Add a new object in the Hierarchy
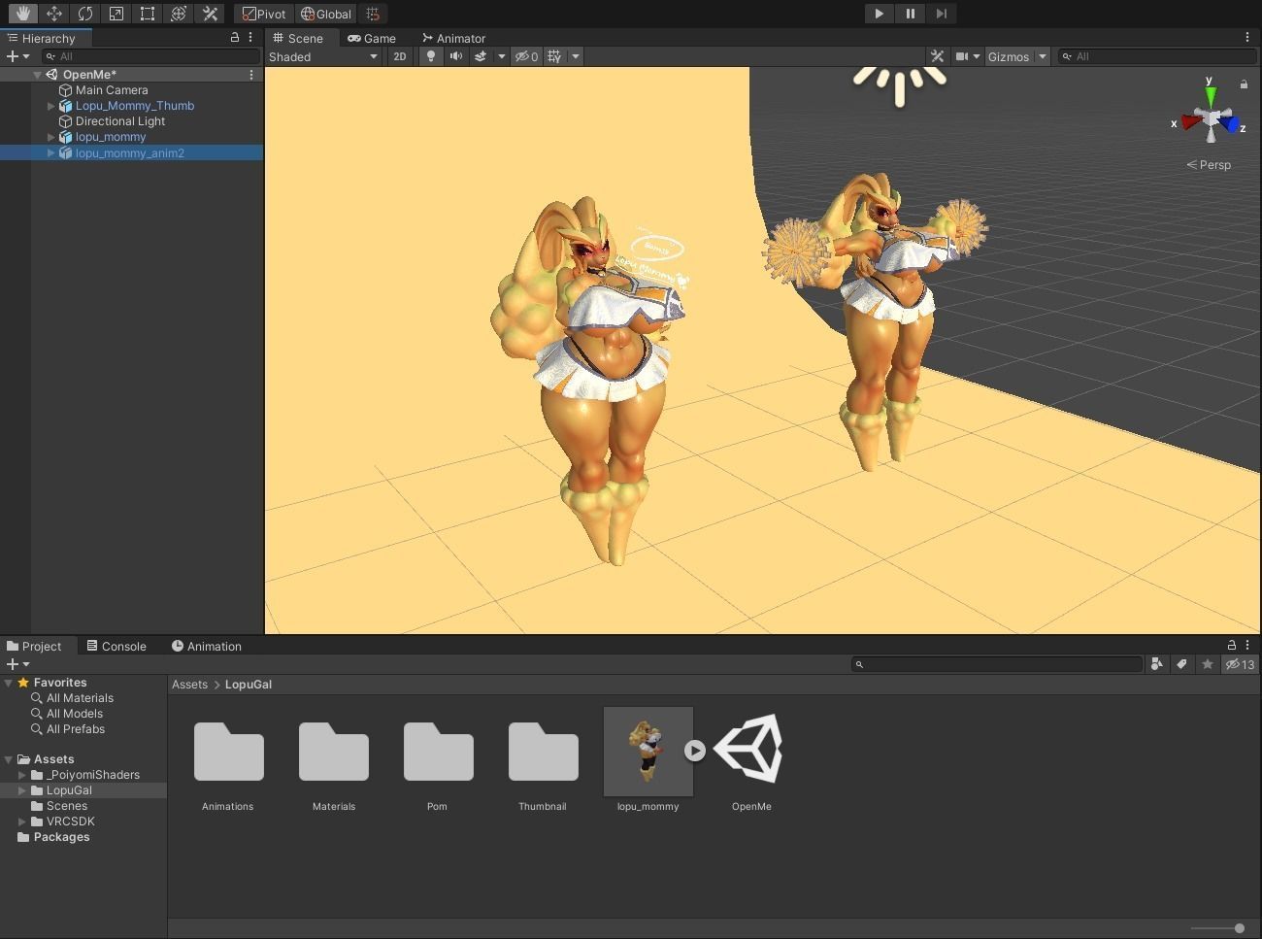 click(18, 56)
